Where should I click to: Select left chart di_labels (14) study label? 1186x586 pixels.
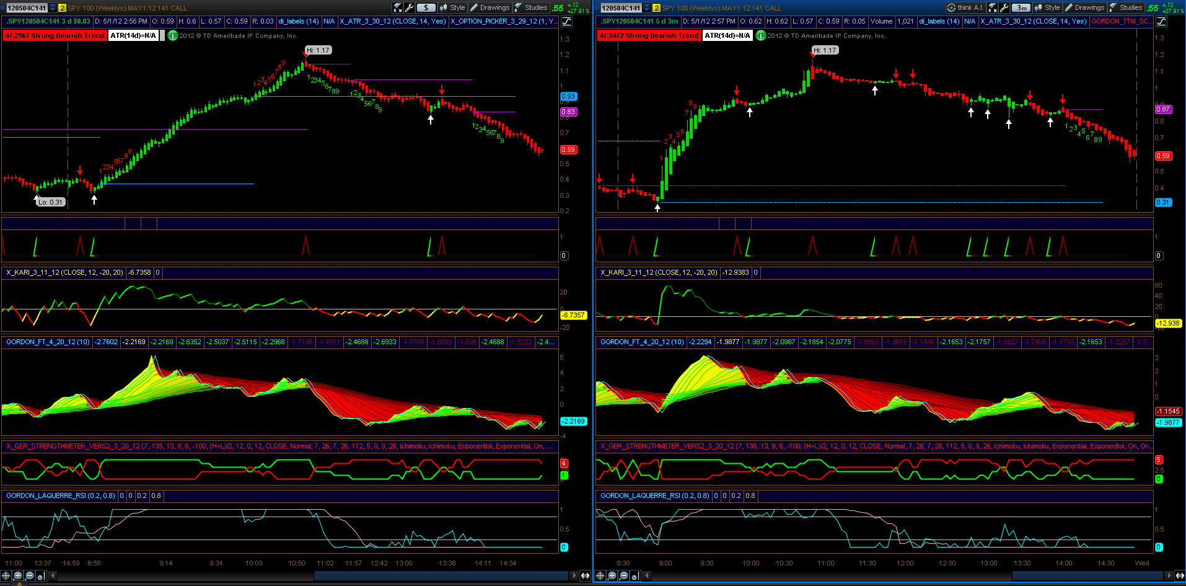click(298, 21)
